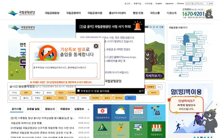This screenshot has height=138, width=220.
Task: Click 회원가입 link in top bar
Action: point(137,3)
